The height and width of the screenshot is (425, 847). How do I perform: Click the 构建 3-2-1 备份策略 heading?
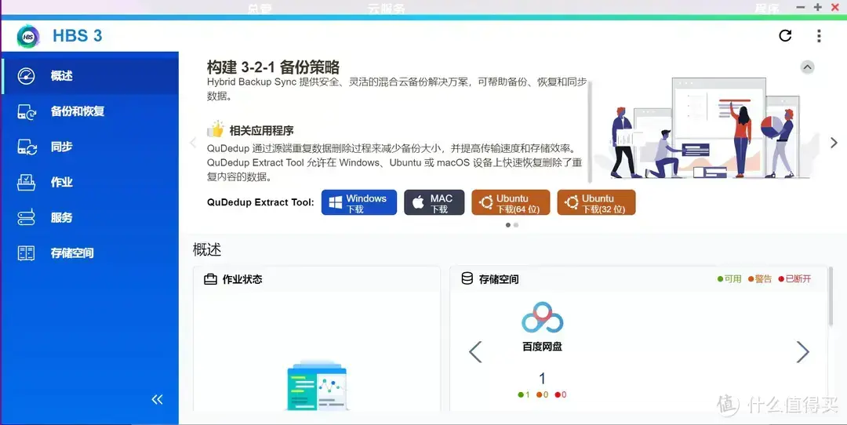click(273, 67)
